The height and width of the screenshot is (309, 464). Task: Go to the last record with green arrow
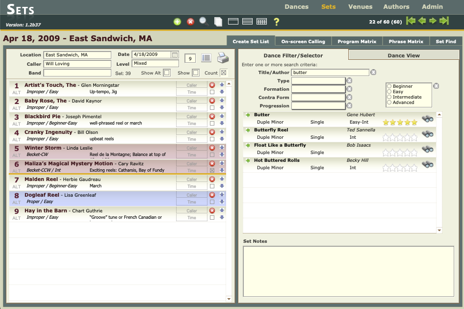[x=444, y=21]
